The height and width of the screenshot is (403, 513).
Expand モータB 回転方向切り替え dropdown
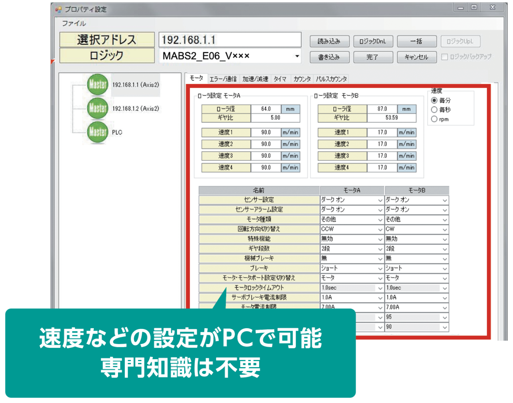(445, 229)
